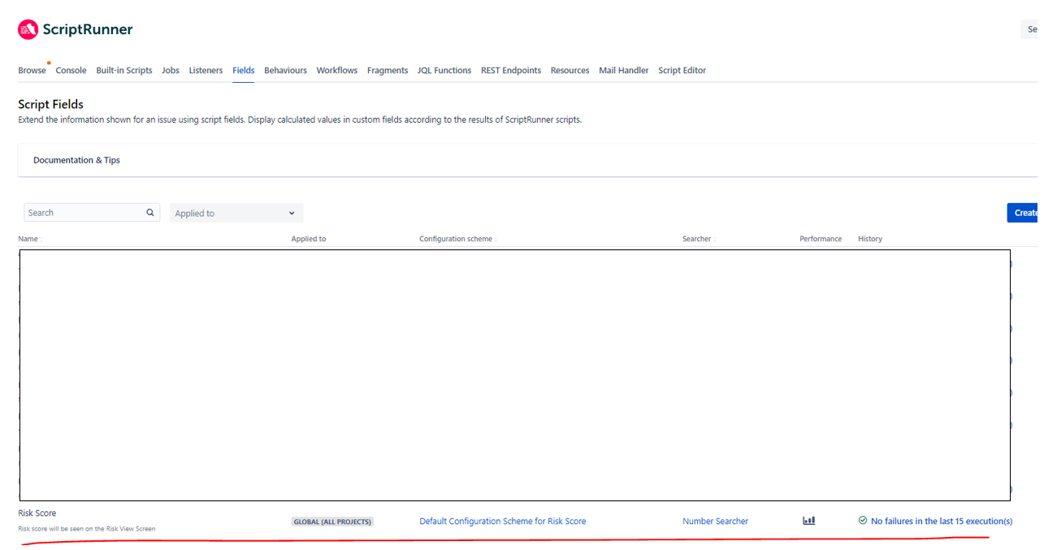
Task: Open the Listeners tab
Action: coord(206,71)
